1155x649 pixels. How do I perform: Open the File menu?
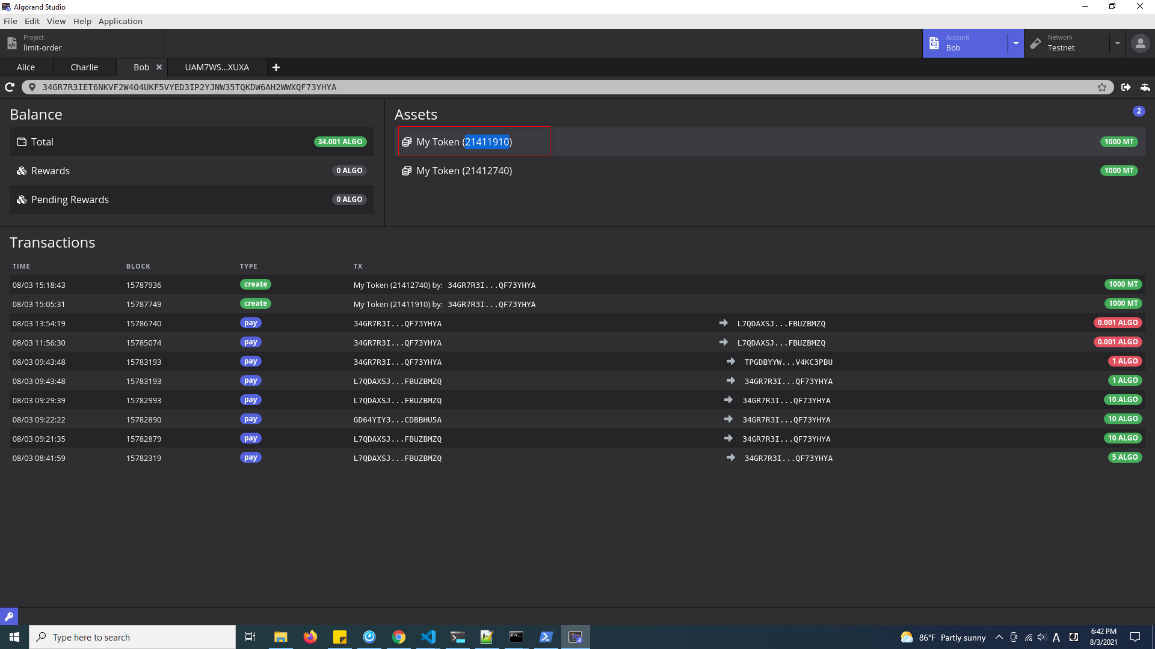[x=10, y=21]
